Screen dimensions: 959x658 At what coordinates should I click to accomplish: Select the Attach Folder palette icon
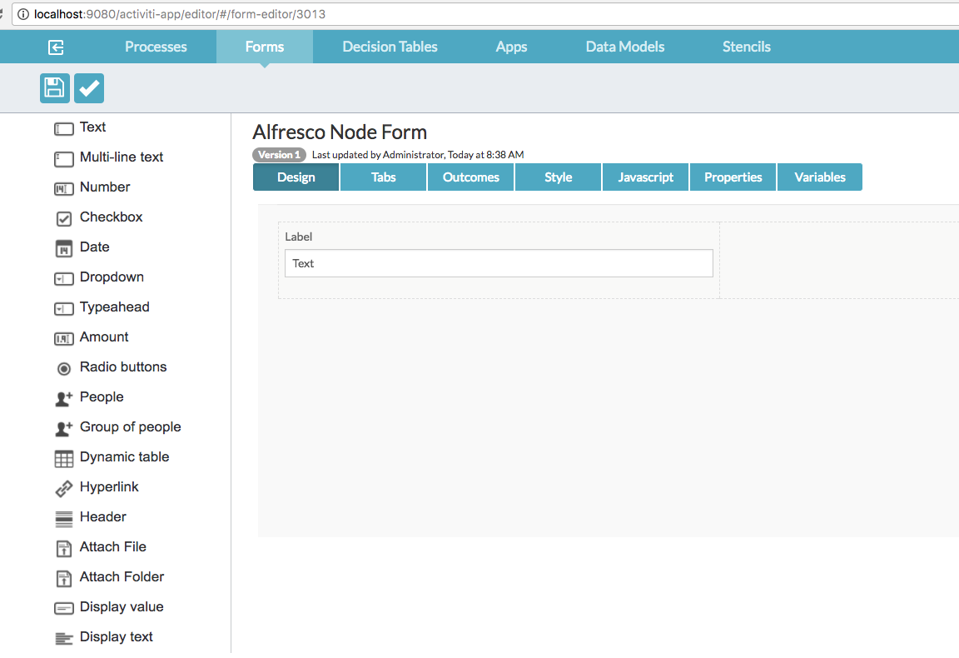pyautogui.click(x=64, y=579)
